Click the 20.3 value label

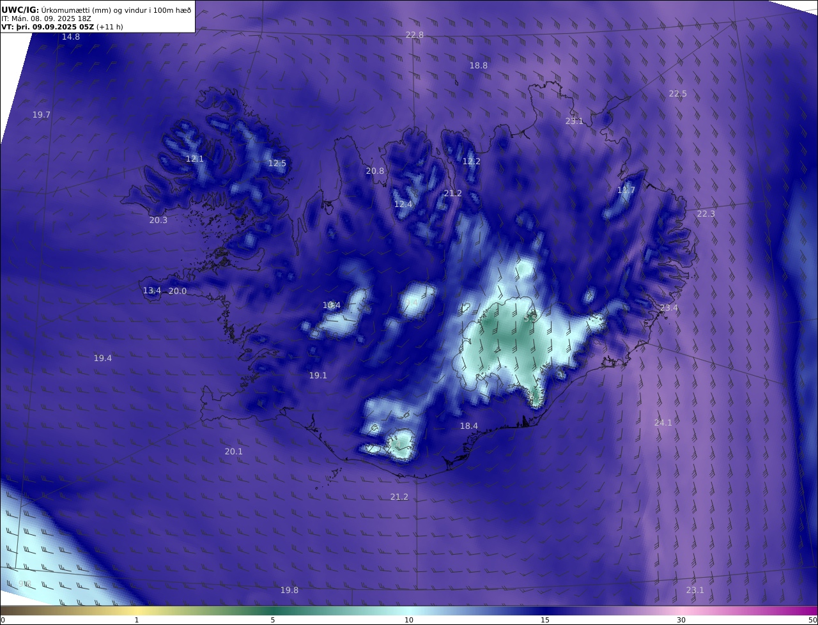tap(158, 220)
